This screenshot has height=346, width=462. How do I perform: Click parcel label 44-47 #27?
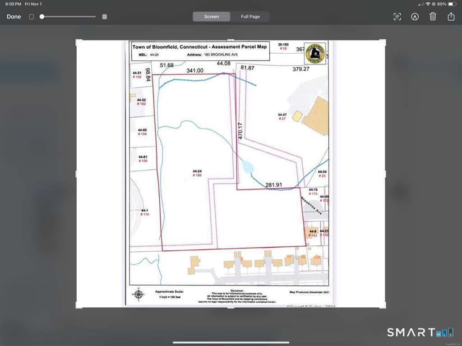(x=282, y=116)
